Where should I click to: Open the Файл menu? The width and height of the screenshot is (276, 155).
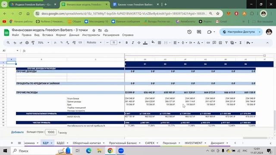coord(16,35)
